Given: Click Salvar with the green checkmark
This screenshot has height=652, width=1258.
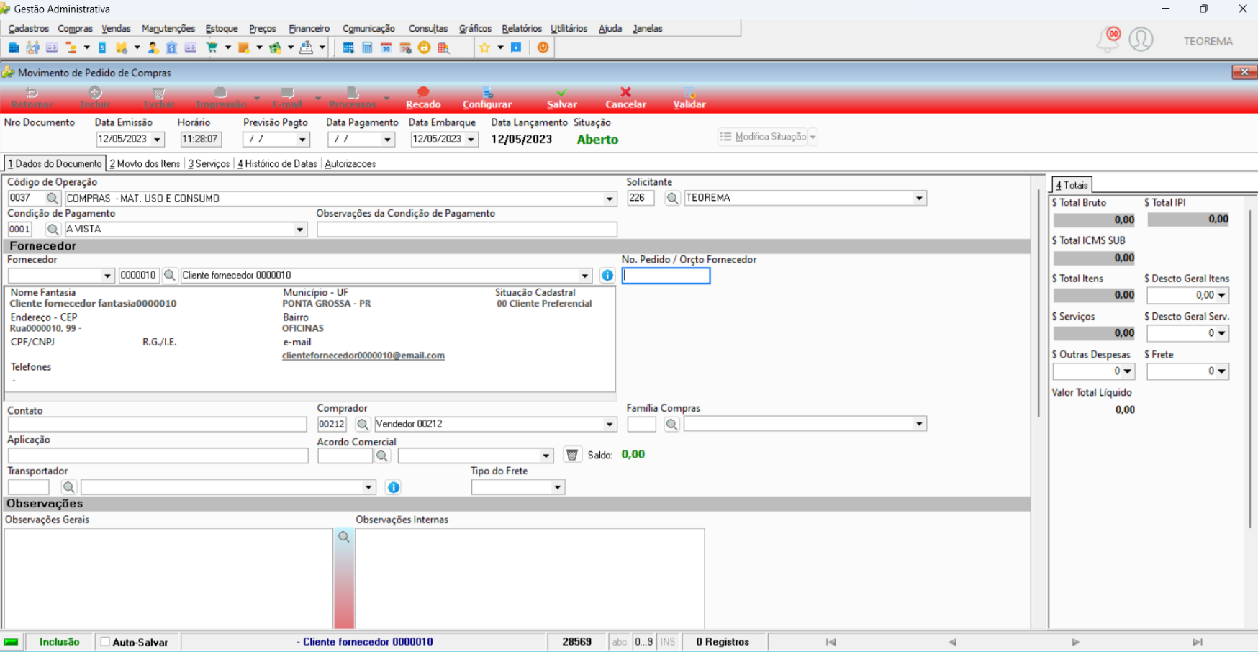Looking at the screenshot, I should (x=562, y=98).
